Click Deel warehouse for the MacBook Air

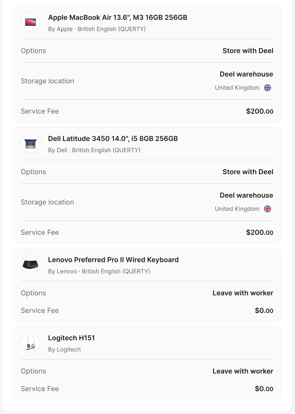pyautogui.click(x=247, y=74)
